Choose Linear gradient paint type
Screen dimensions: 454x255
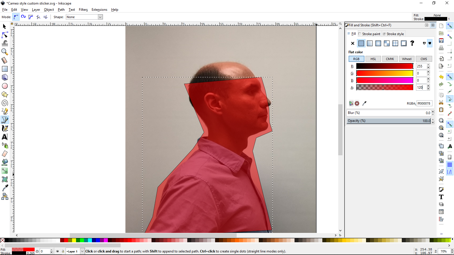[370, 43]
